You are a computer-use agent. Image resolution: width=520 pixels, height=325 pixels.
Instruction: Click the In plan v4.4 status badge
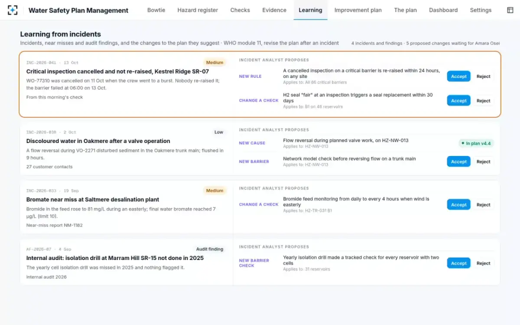pyautogui.click(x=476, y=143)
